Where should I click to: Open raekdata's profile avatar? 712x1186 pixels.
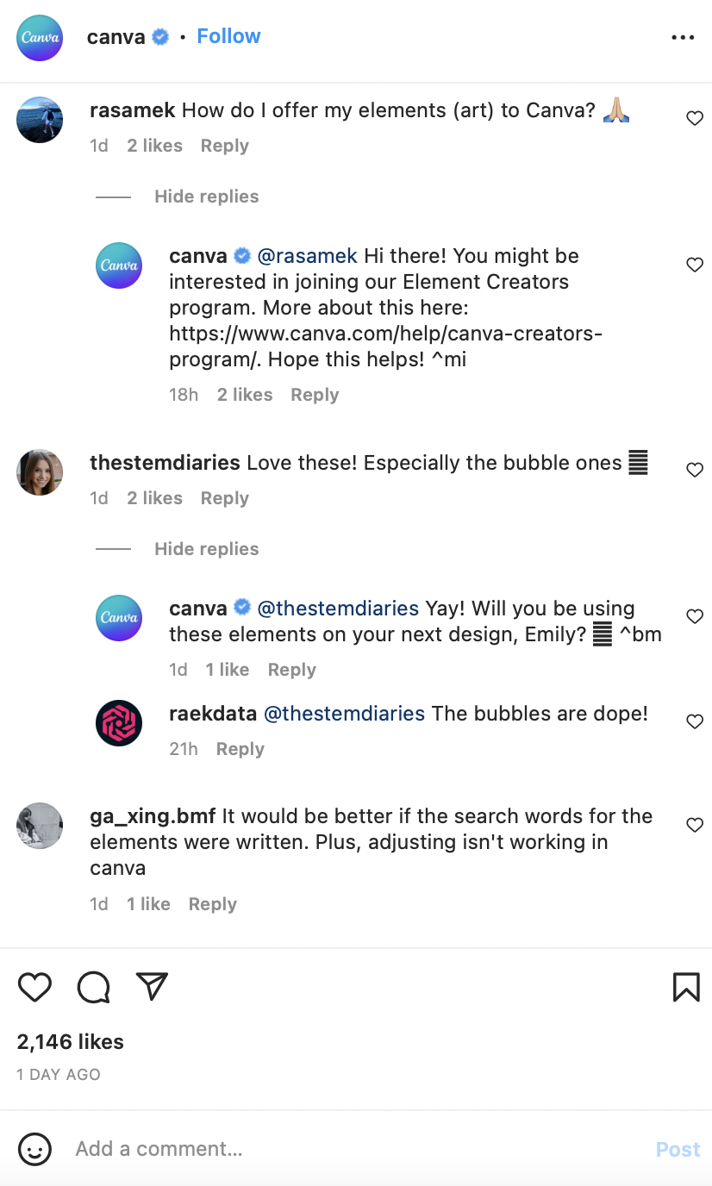(x=119, y=722)
